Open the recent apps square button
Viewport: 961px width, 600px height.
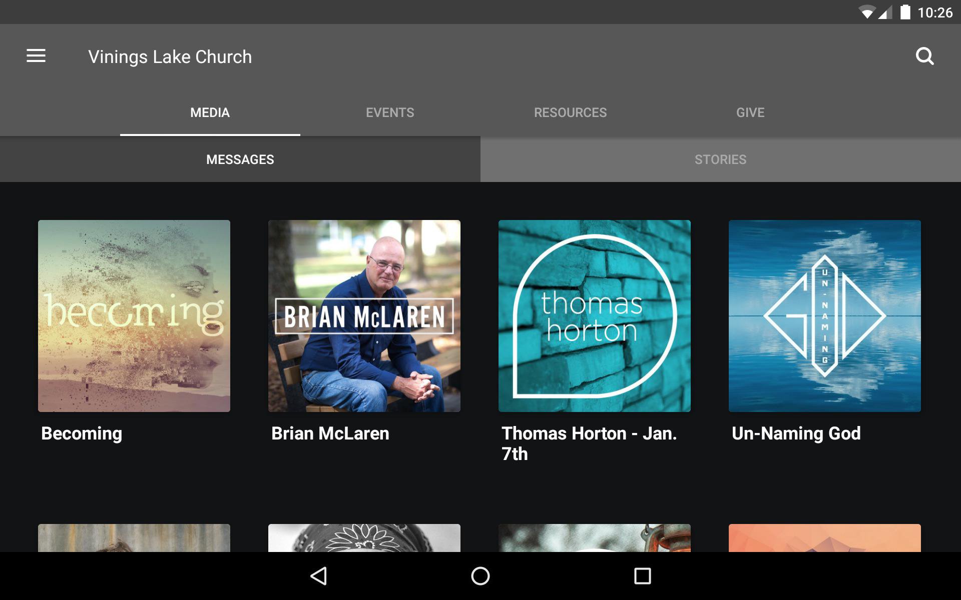(642, 576)
